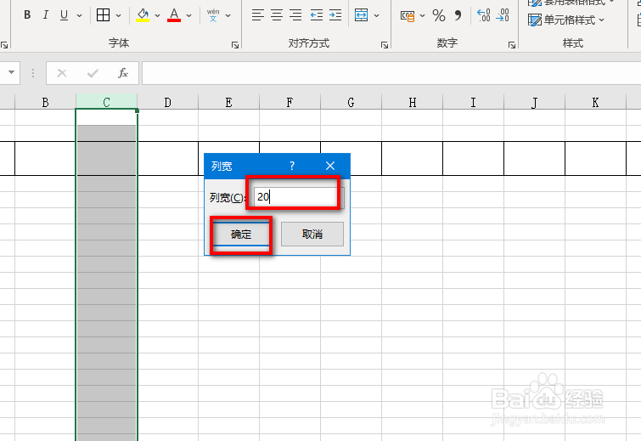Viewport: 641px width, 441px height.
Task: Click the insert function fx icon
Action: tap(122, 73)
